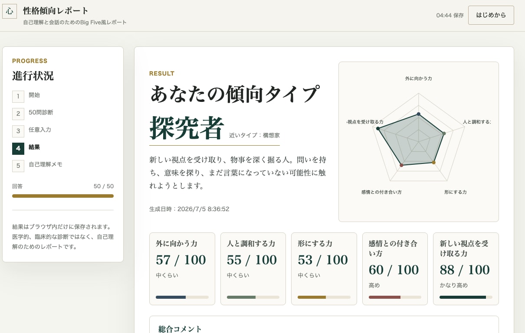525x333 pixels.
Task: Click the 高め label under 60 / 100
Action: (x=374, y=285)
